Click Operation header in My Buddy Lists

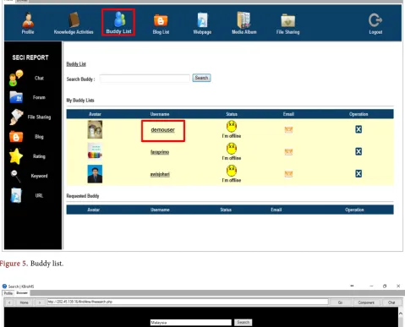click(358, 114)
